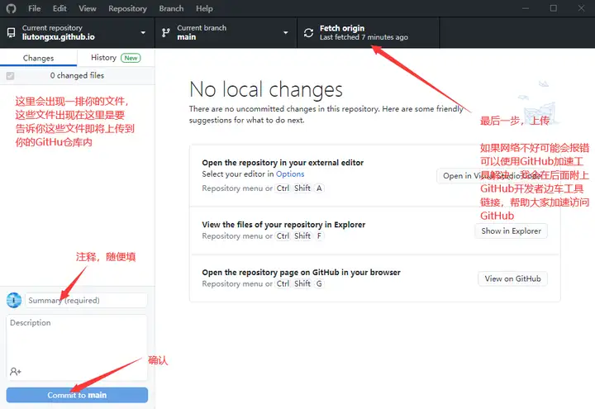Click the '0 changed files' label
The width and height of the screenshot is (595, 409).
point(77,75)
